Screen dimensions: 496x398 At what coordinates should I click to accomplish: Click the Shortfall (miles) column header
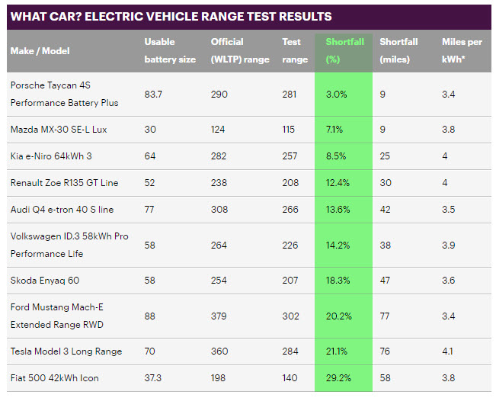pyautogui.click(x=399, y=51)
